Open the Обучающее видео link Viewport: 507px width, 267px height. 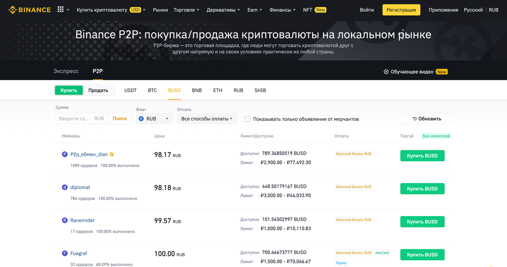click(x=412, y=72)
